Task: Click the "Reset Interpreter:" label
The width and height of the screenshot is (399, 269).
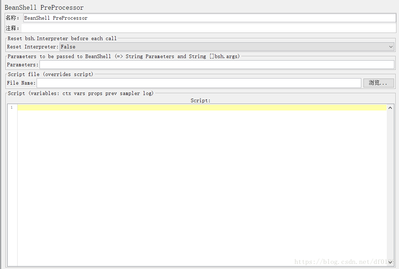Action: 33,47
